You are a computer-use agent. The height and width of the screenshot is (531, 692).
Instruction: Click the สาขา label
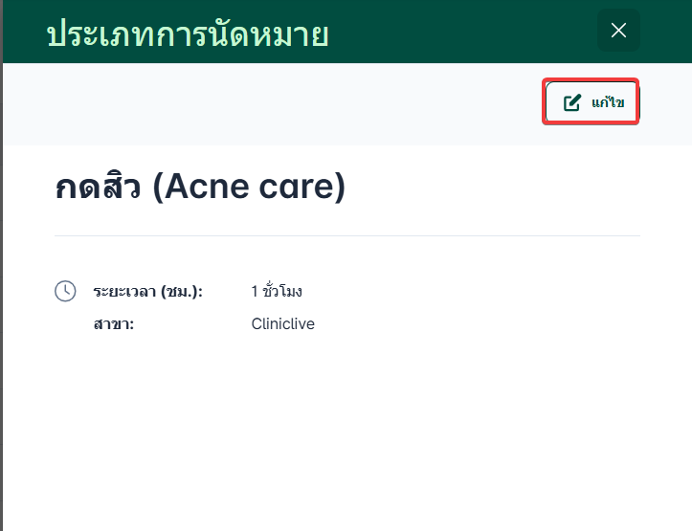pyautogui.click(x=113, y=324)
